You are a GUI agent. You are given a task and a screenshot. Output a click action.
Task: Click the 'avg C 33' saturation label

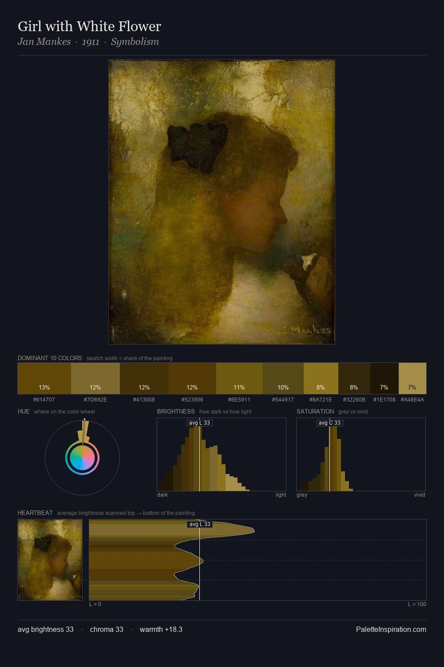click(x=329, y=423)
